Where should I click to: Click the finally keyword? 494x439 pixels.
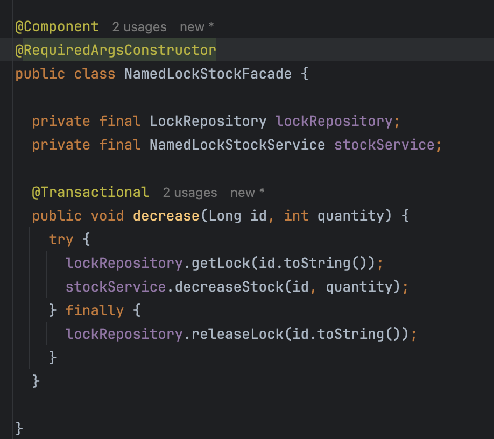tap(95, 310)
